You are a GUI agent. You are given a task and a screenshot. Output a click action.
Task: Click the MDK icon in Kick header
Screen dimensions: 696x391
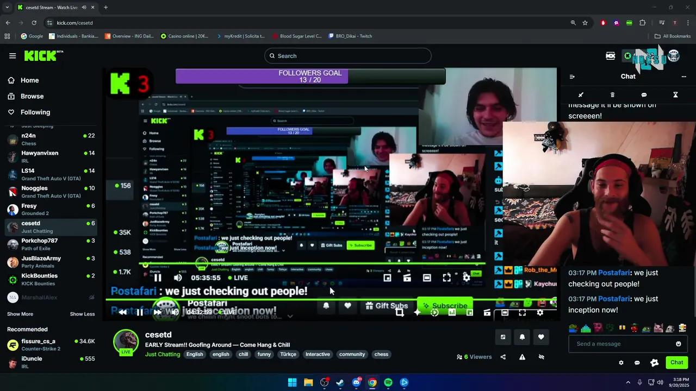pyautogui.click(x=611, y=55)
